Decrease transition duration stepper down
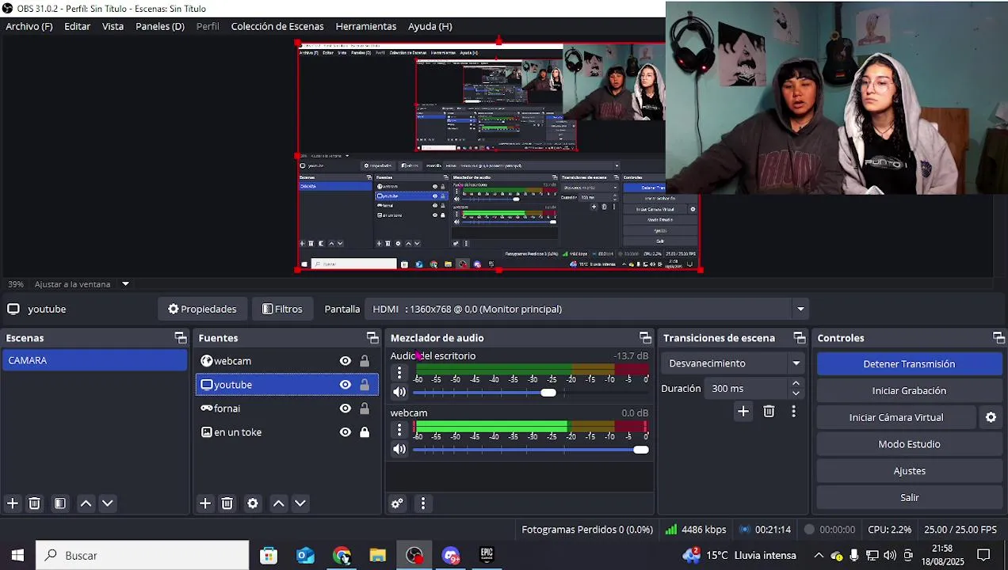This screenshot has width=1008, height=570. (796, 393)
